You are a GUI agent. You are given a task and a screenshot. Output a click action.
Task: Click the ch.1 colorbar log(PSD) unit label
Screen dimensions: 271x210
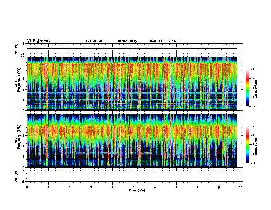click(256, 90)
